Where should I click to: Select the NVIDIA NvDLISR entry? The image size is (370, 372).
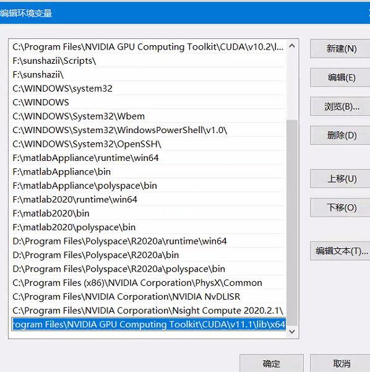pyautogui.click(x=147, y=296)
